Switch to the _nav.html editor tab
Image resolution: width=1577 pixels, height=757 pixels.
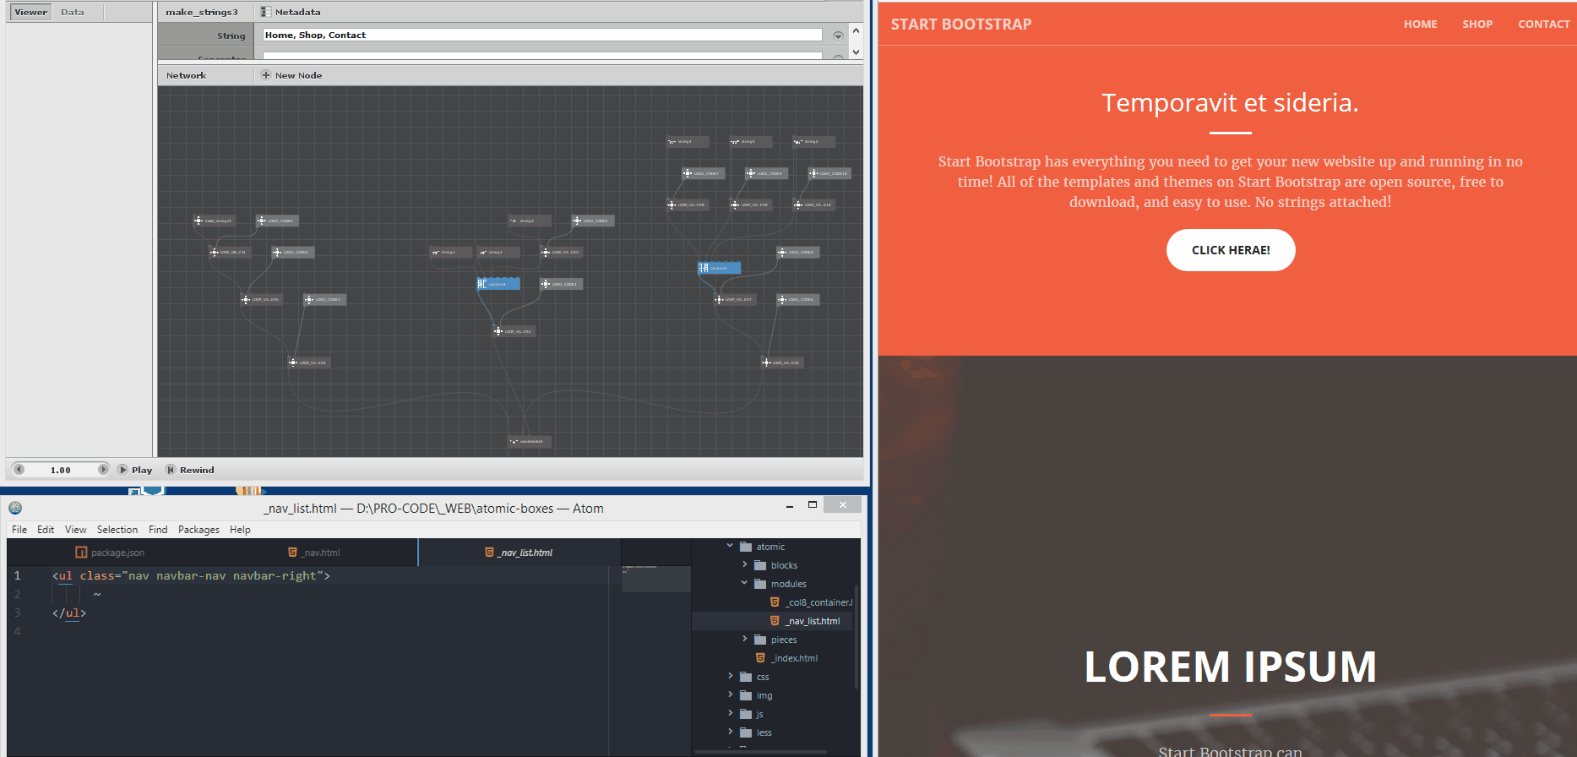tap(314, 553)
